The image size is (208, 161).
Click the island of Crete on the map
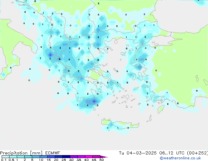(120, 124)
